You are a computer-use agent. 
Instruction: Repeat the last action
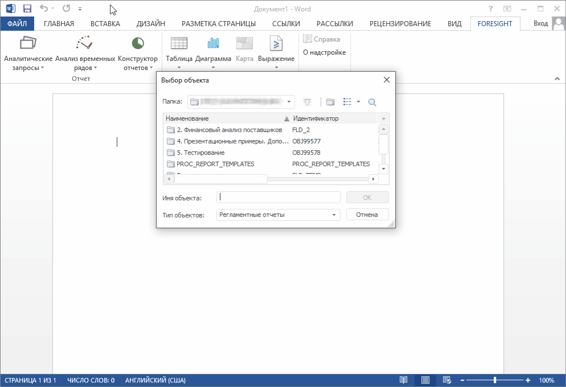coord(66,9)
